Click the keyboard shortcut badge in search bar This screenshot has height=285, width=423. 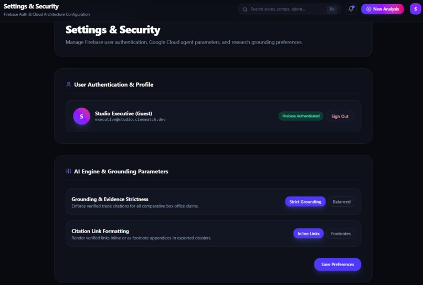(332, 9)
